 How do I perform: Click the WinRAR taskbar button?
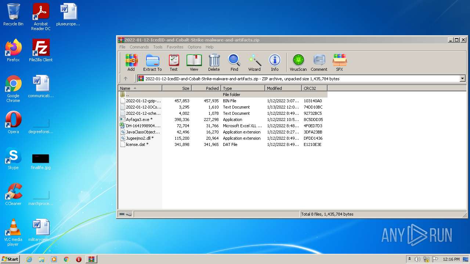tap(91, 259)
